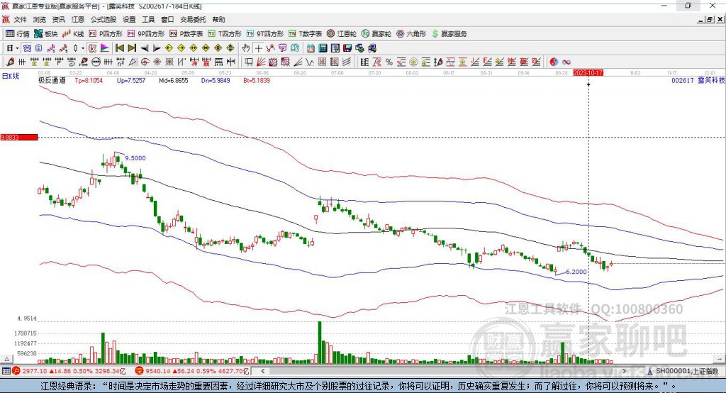The width and height of the screenshot is (726, 393).
Task: Jump to first bar icon
Action: tap(119, 48)
